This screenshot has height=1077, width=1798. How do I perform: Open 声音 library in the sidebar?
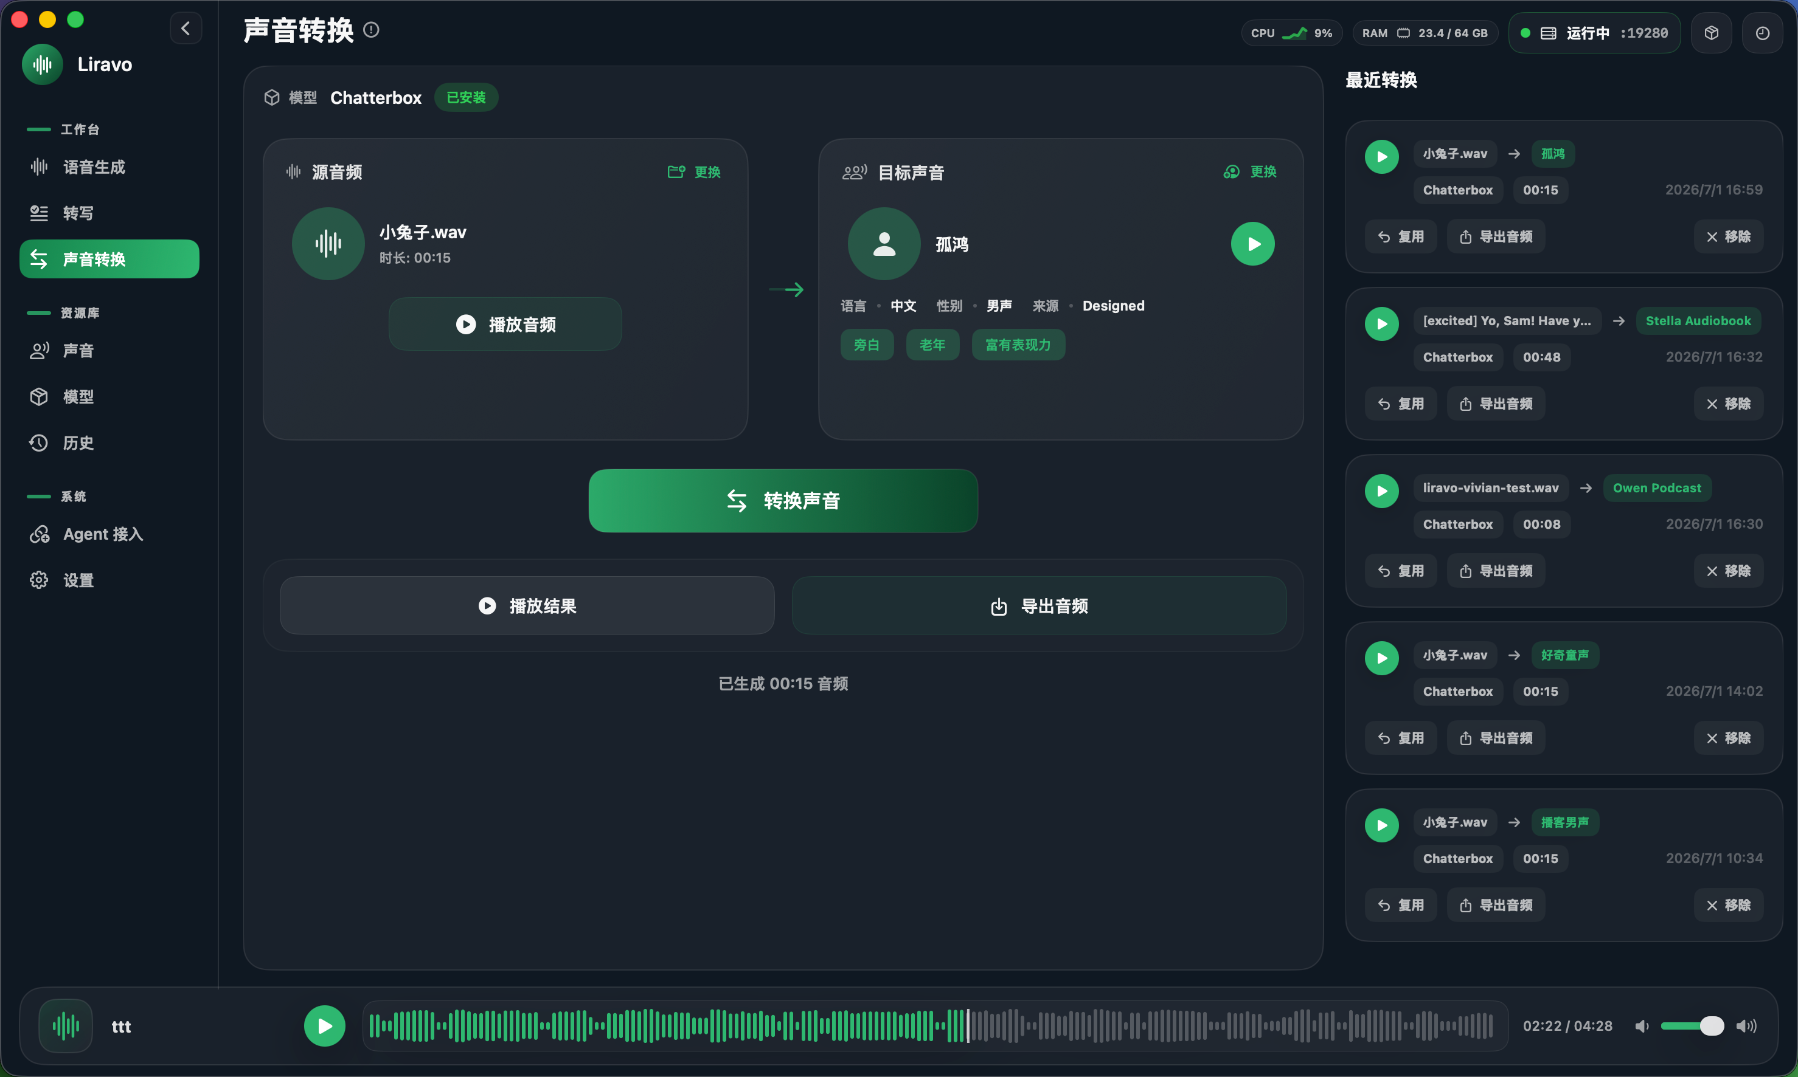click(109, 351)
